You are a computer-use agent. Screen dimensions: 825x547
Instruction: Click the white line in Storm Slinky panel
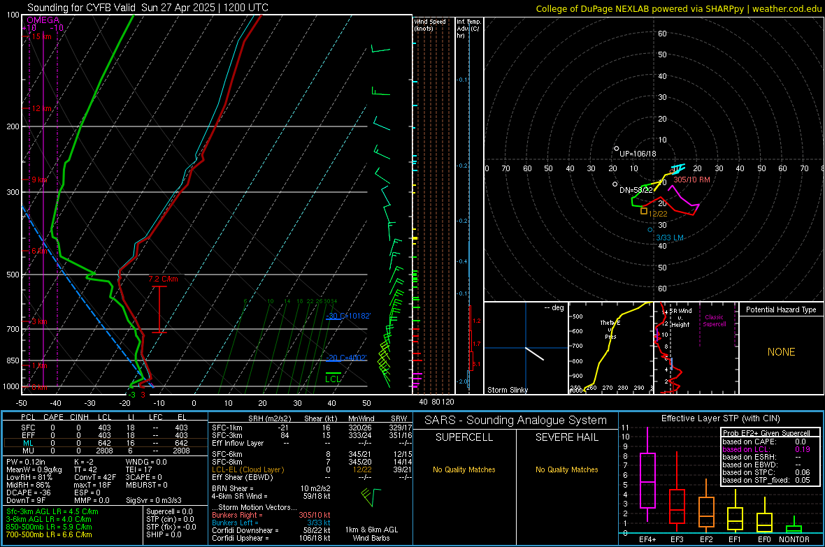click(x=534, y=353)
